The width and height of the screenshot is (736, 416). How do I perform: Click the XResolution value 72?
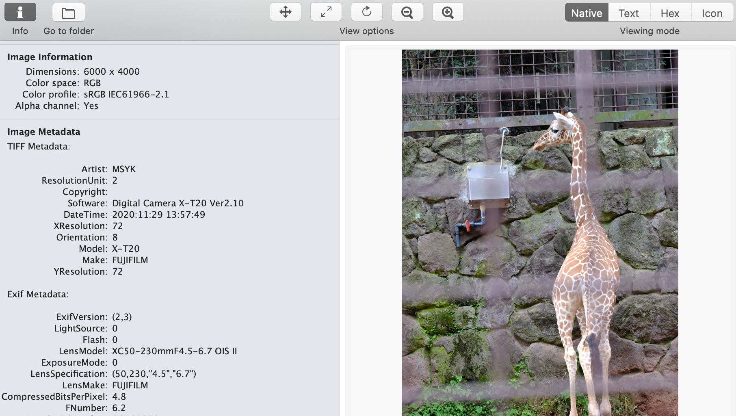tap(117, 226)
